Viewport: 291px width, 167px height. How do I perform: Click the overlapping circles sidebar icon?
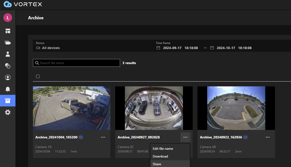click(x=8, y=66)
